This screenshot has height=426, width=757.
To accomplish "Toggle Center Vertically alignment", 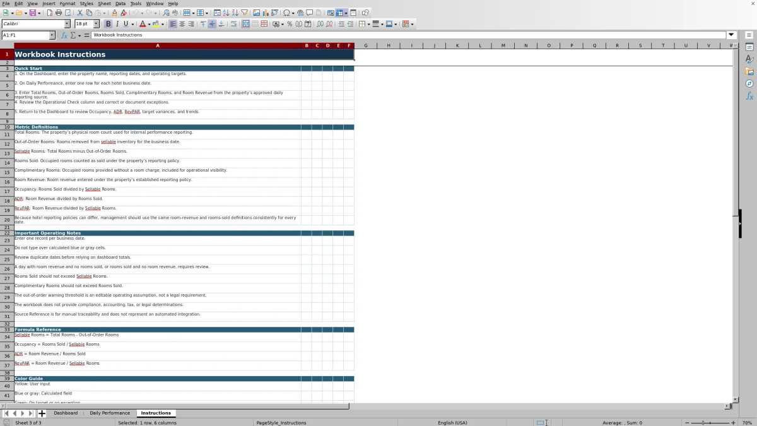I will click(x=212, y=24).
